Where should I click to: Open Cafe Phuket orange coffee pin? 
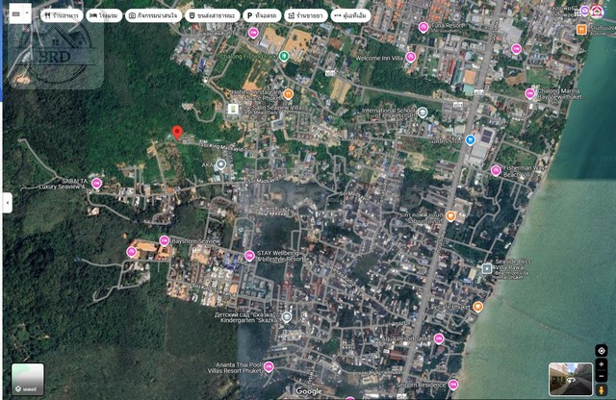point(477,306)
